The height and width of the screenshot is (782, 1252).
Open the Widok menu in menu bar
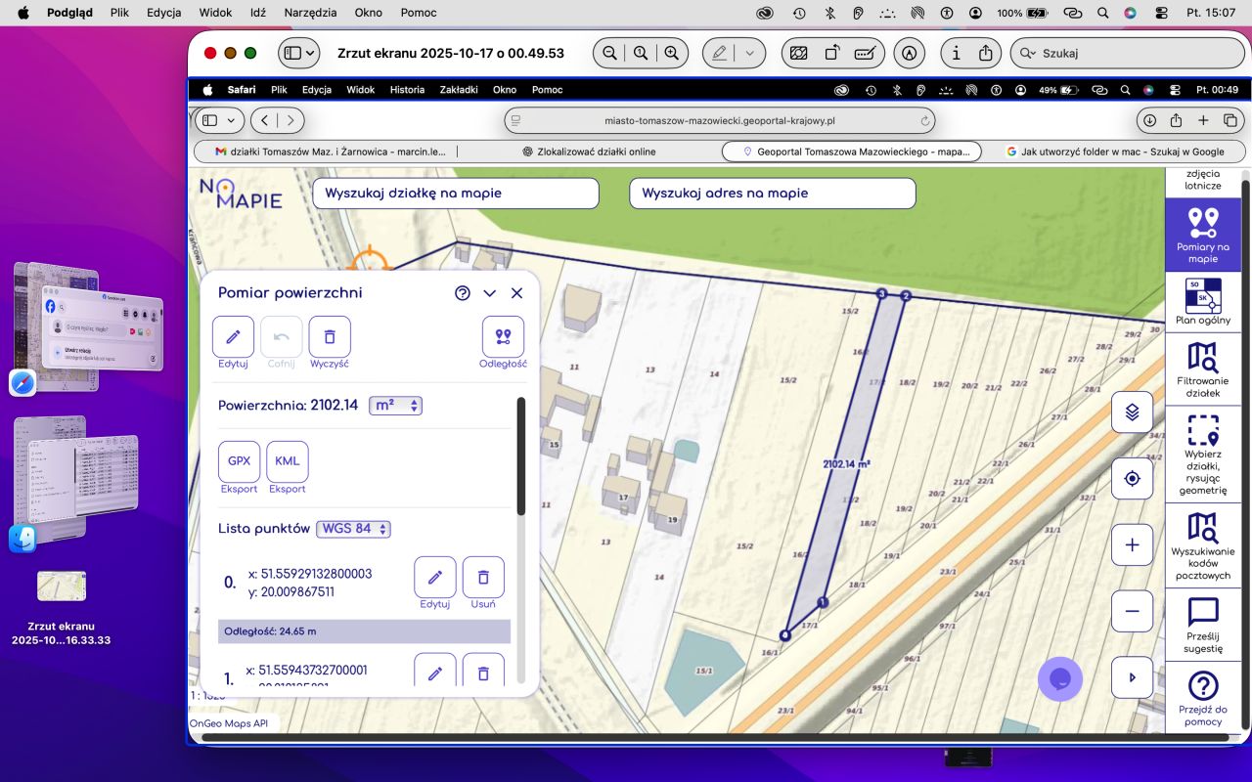tap(215, 13)
